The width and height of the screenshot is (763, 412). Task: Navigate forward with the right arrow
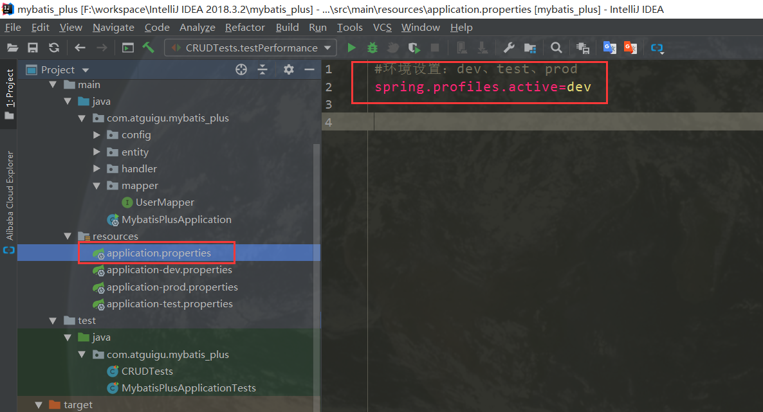pyautogui.click(x=102, y=48)
